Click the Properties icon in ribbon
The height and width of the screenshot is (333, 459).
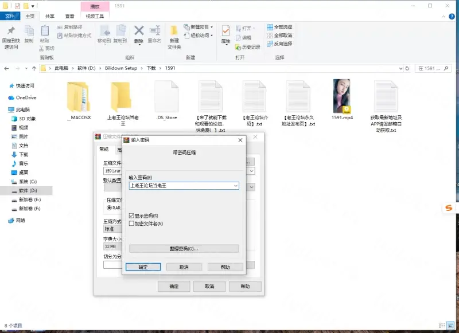pos(225,32)
